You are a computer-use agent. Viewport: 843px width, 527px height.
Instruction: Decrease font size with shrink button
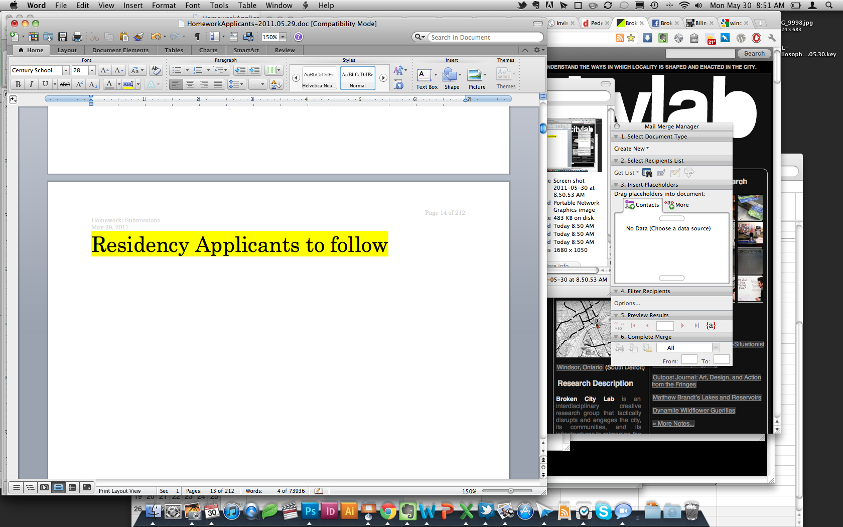tap(118, 70)
